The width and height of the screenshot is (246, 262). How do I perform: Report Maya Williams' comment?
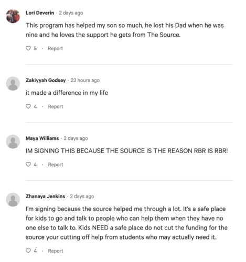coord(56,165)
